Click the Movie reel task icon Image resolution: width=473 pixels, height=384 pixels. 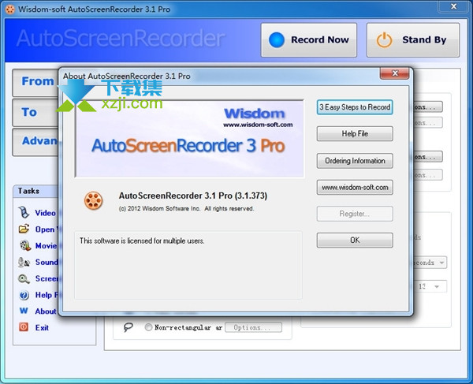[25, 245]
